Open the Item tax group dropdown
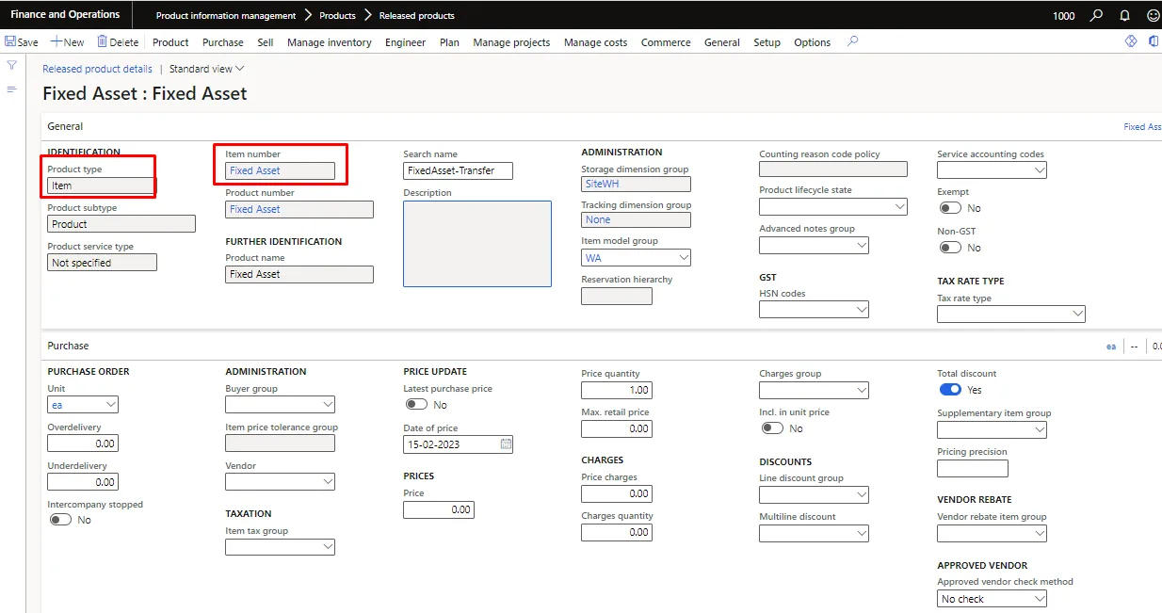Viewport: 1162px width, 613px height. click(328, 547)
